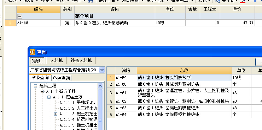Screen dimensions: 262x130
Task: Select A1-62 code in the 查询 list
Action: (x=126, y=101)
